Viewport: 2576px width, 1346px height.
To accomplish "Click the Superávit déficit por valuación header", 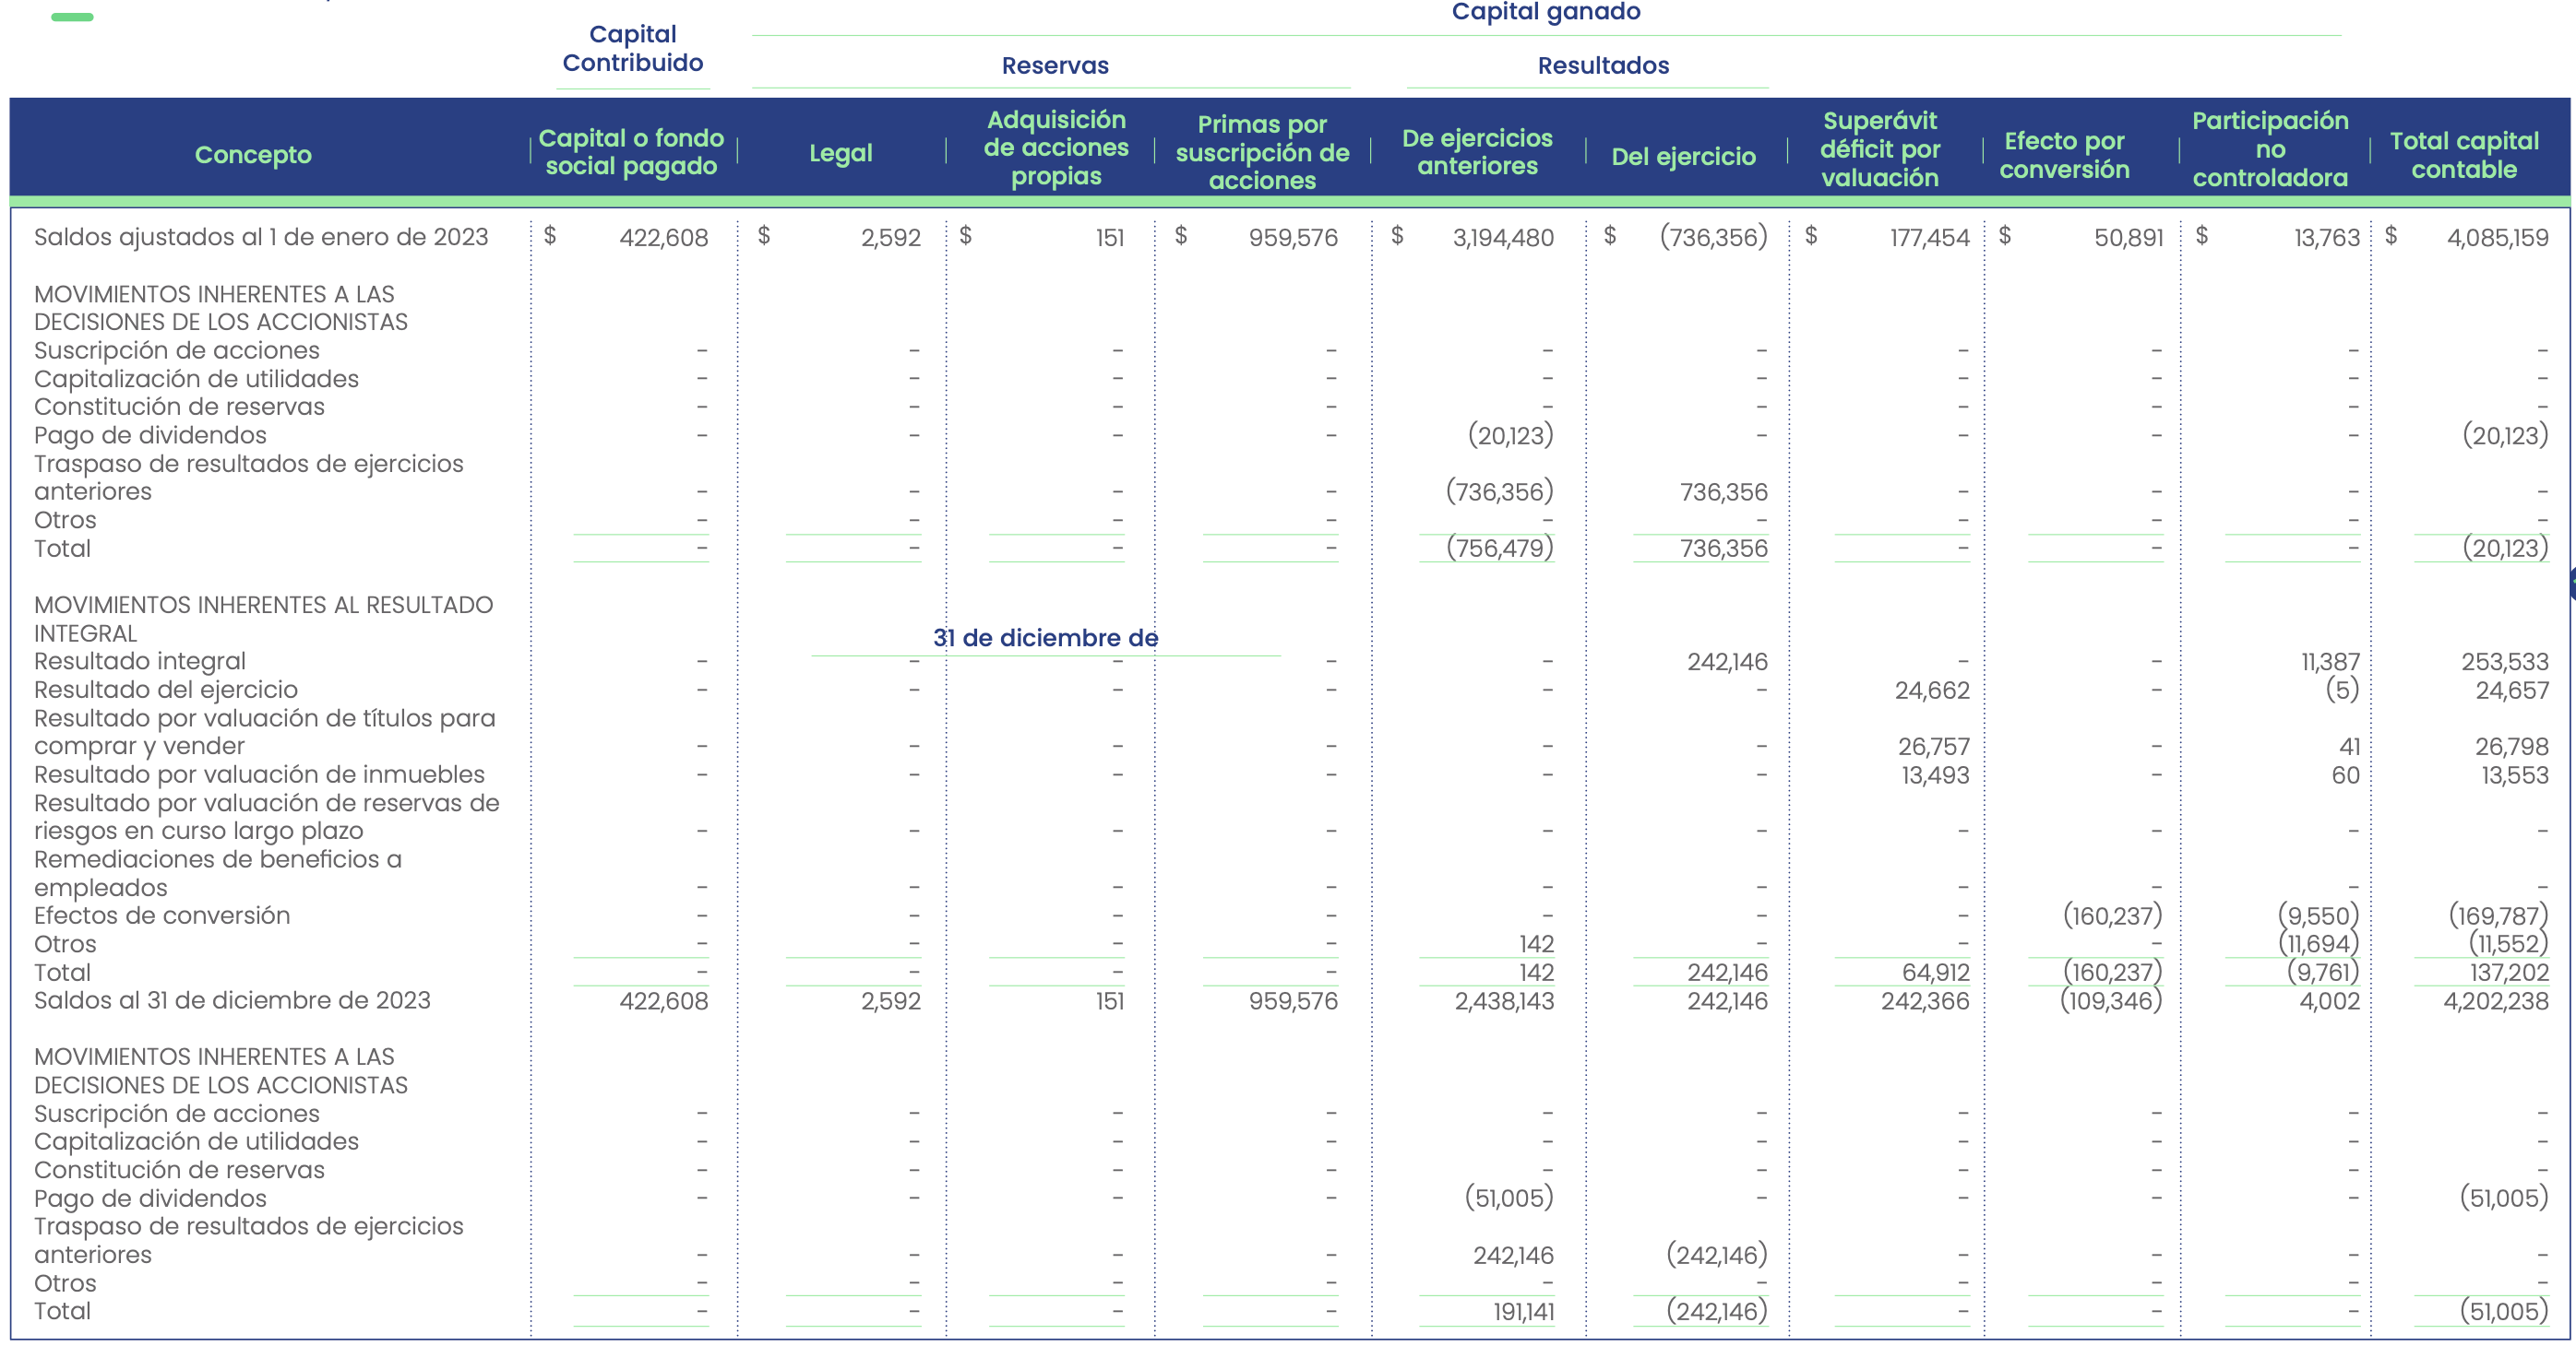I will point(1879,148).
